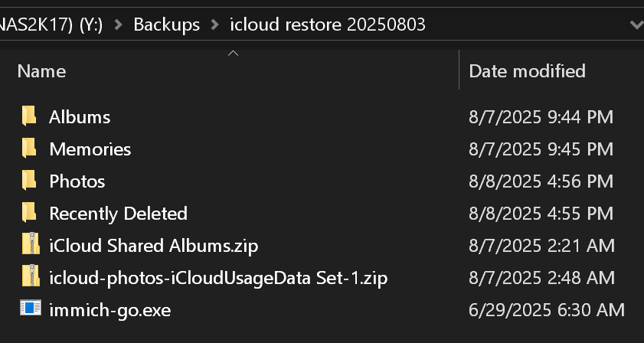Select the Albums folder icon
The image size is (644, 343).
pos(29,116)
